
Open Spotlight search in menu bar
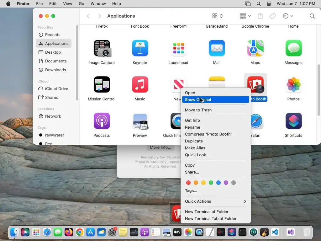[259, 4]
